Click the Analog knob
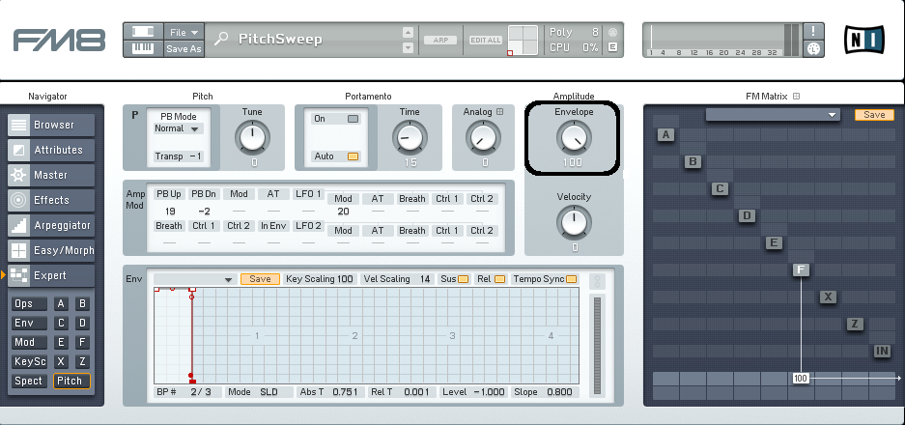905x425 pixels. click(x=485, y=138)
